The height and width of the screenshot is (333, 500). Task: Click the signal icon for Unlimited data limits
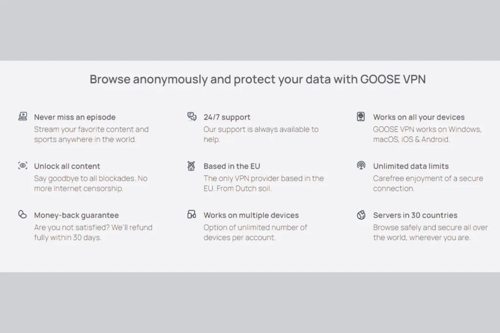pos(361,166)
